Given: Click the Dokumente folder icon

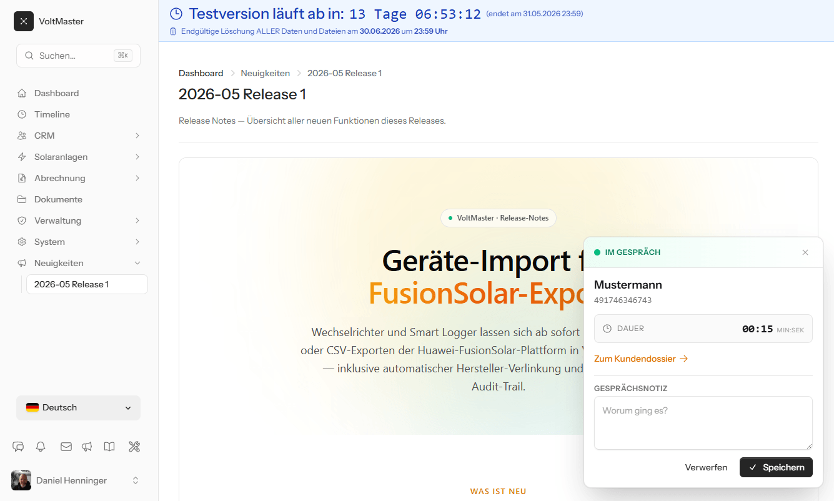Looking at the screenshot, I should (x=22, y=199).
